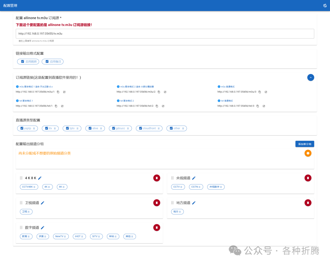Edit the 央视频道 group name
330x264 pixels.
pyautogui.click(x=194, y=178)
